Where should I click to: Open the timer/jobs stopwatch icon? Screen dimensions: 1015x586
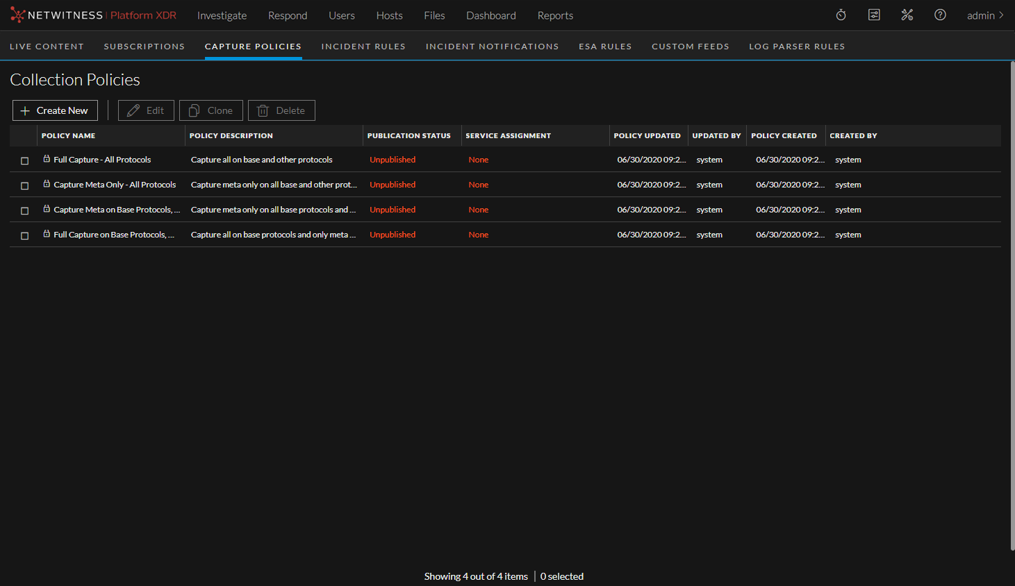[841, 14]
